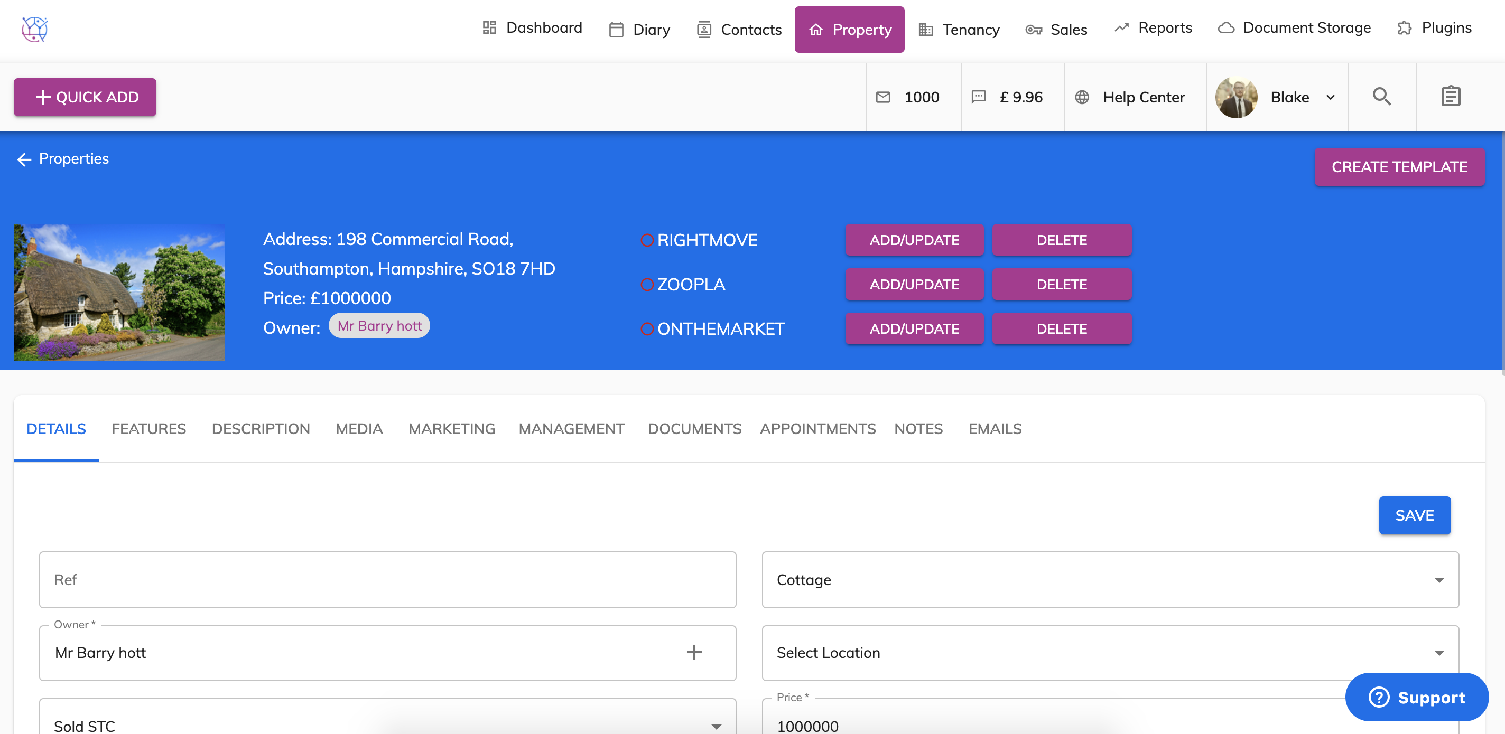Click the email credits envelope icon

[883, 97]
